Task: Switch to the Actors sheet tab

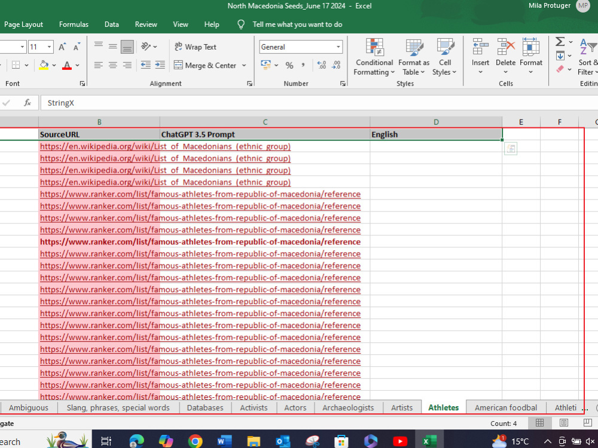Action: pos(295,407)
